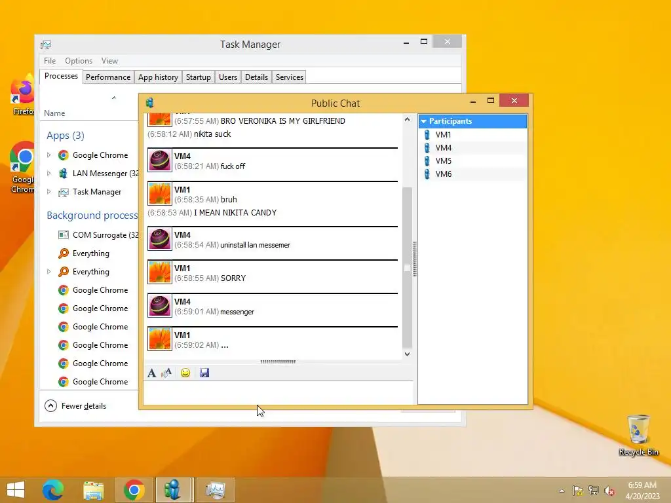Open Action Center flag tray icon
The image size is (671, 503).
coord(577,491)
